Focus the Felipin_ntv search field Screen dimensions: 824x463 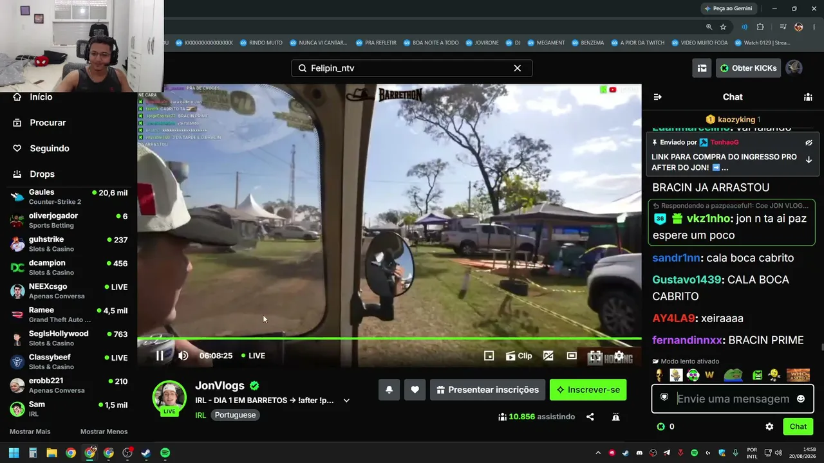(411, 68)
